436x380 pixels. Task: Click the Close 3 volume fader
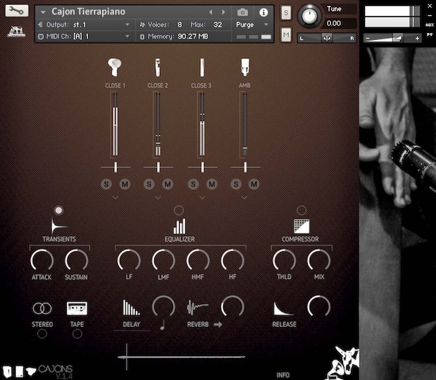click(x=201, y=124)
